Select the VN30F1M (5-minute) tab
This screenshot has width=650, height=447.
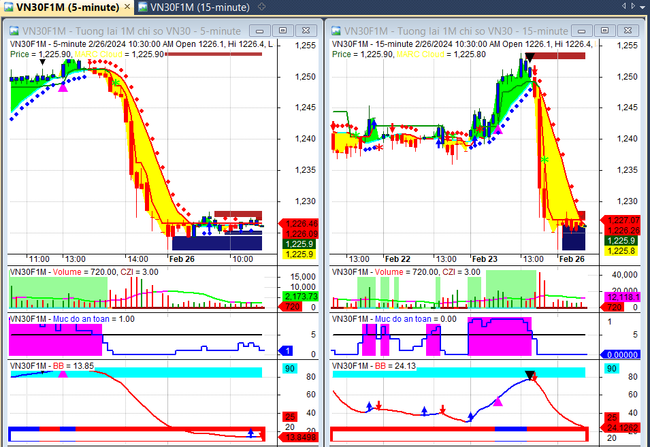click(65, 7)
